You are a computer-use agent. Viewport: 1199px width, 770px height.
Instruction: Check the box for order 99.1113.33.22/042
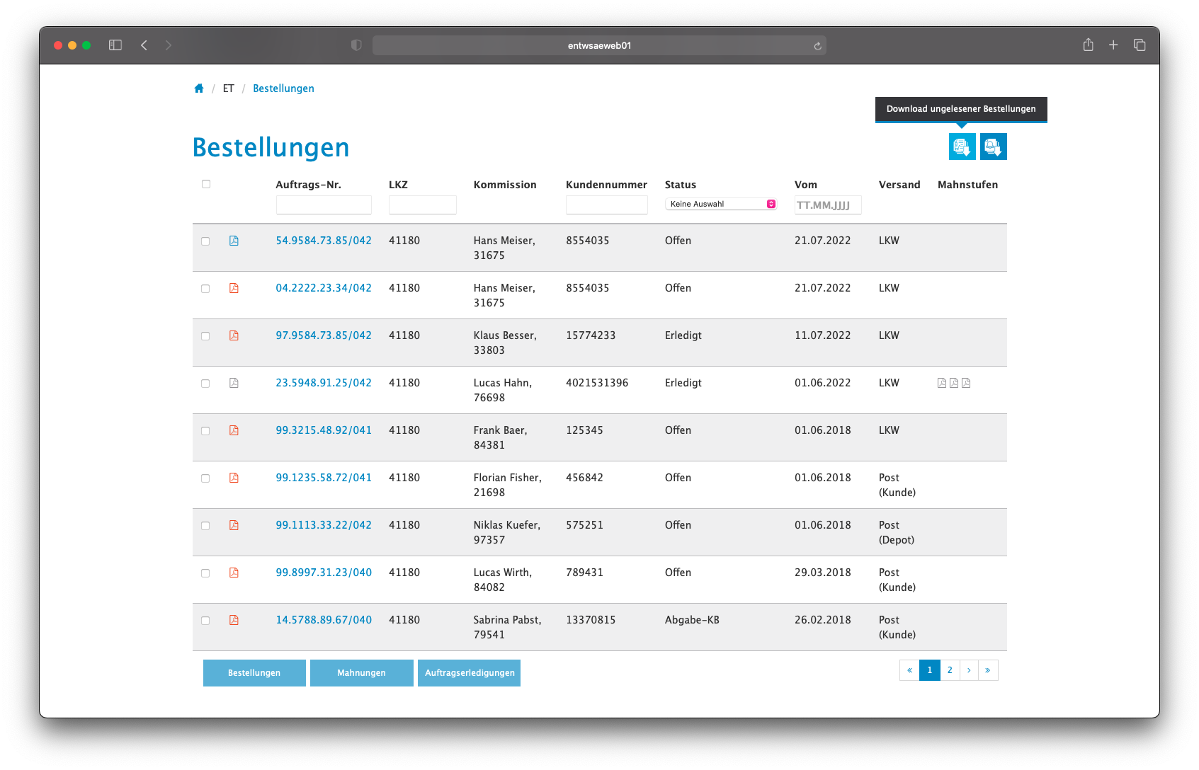pos(205,526)
